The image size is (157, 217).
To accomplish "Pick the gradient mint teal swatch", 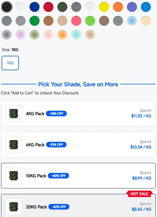I will click(x=76, y=35).
